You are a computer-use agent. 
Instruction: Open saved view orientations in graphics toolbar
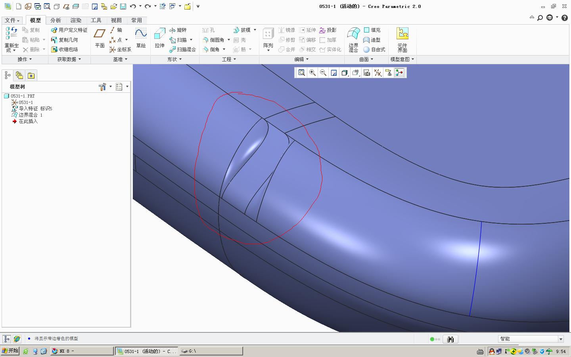pyautogui.click(x=356, y=73)
